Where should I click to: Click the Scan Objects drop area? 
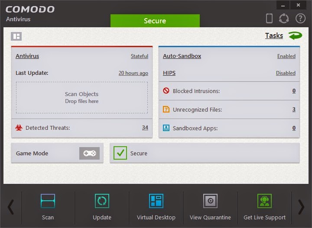point(82,97)
